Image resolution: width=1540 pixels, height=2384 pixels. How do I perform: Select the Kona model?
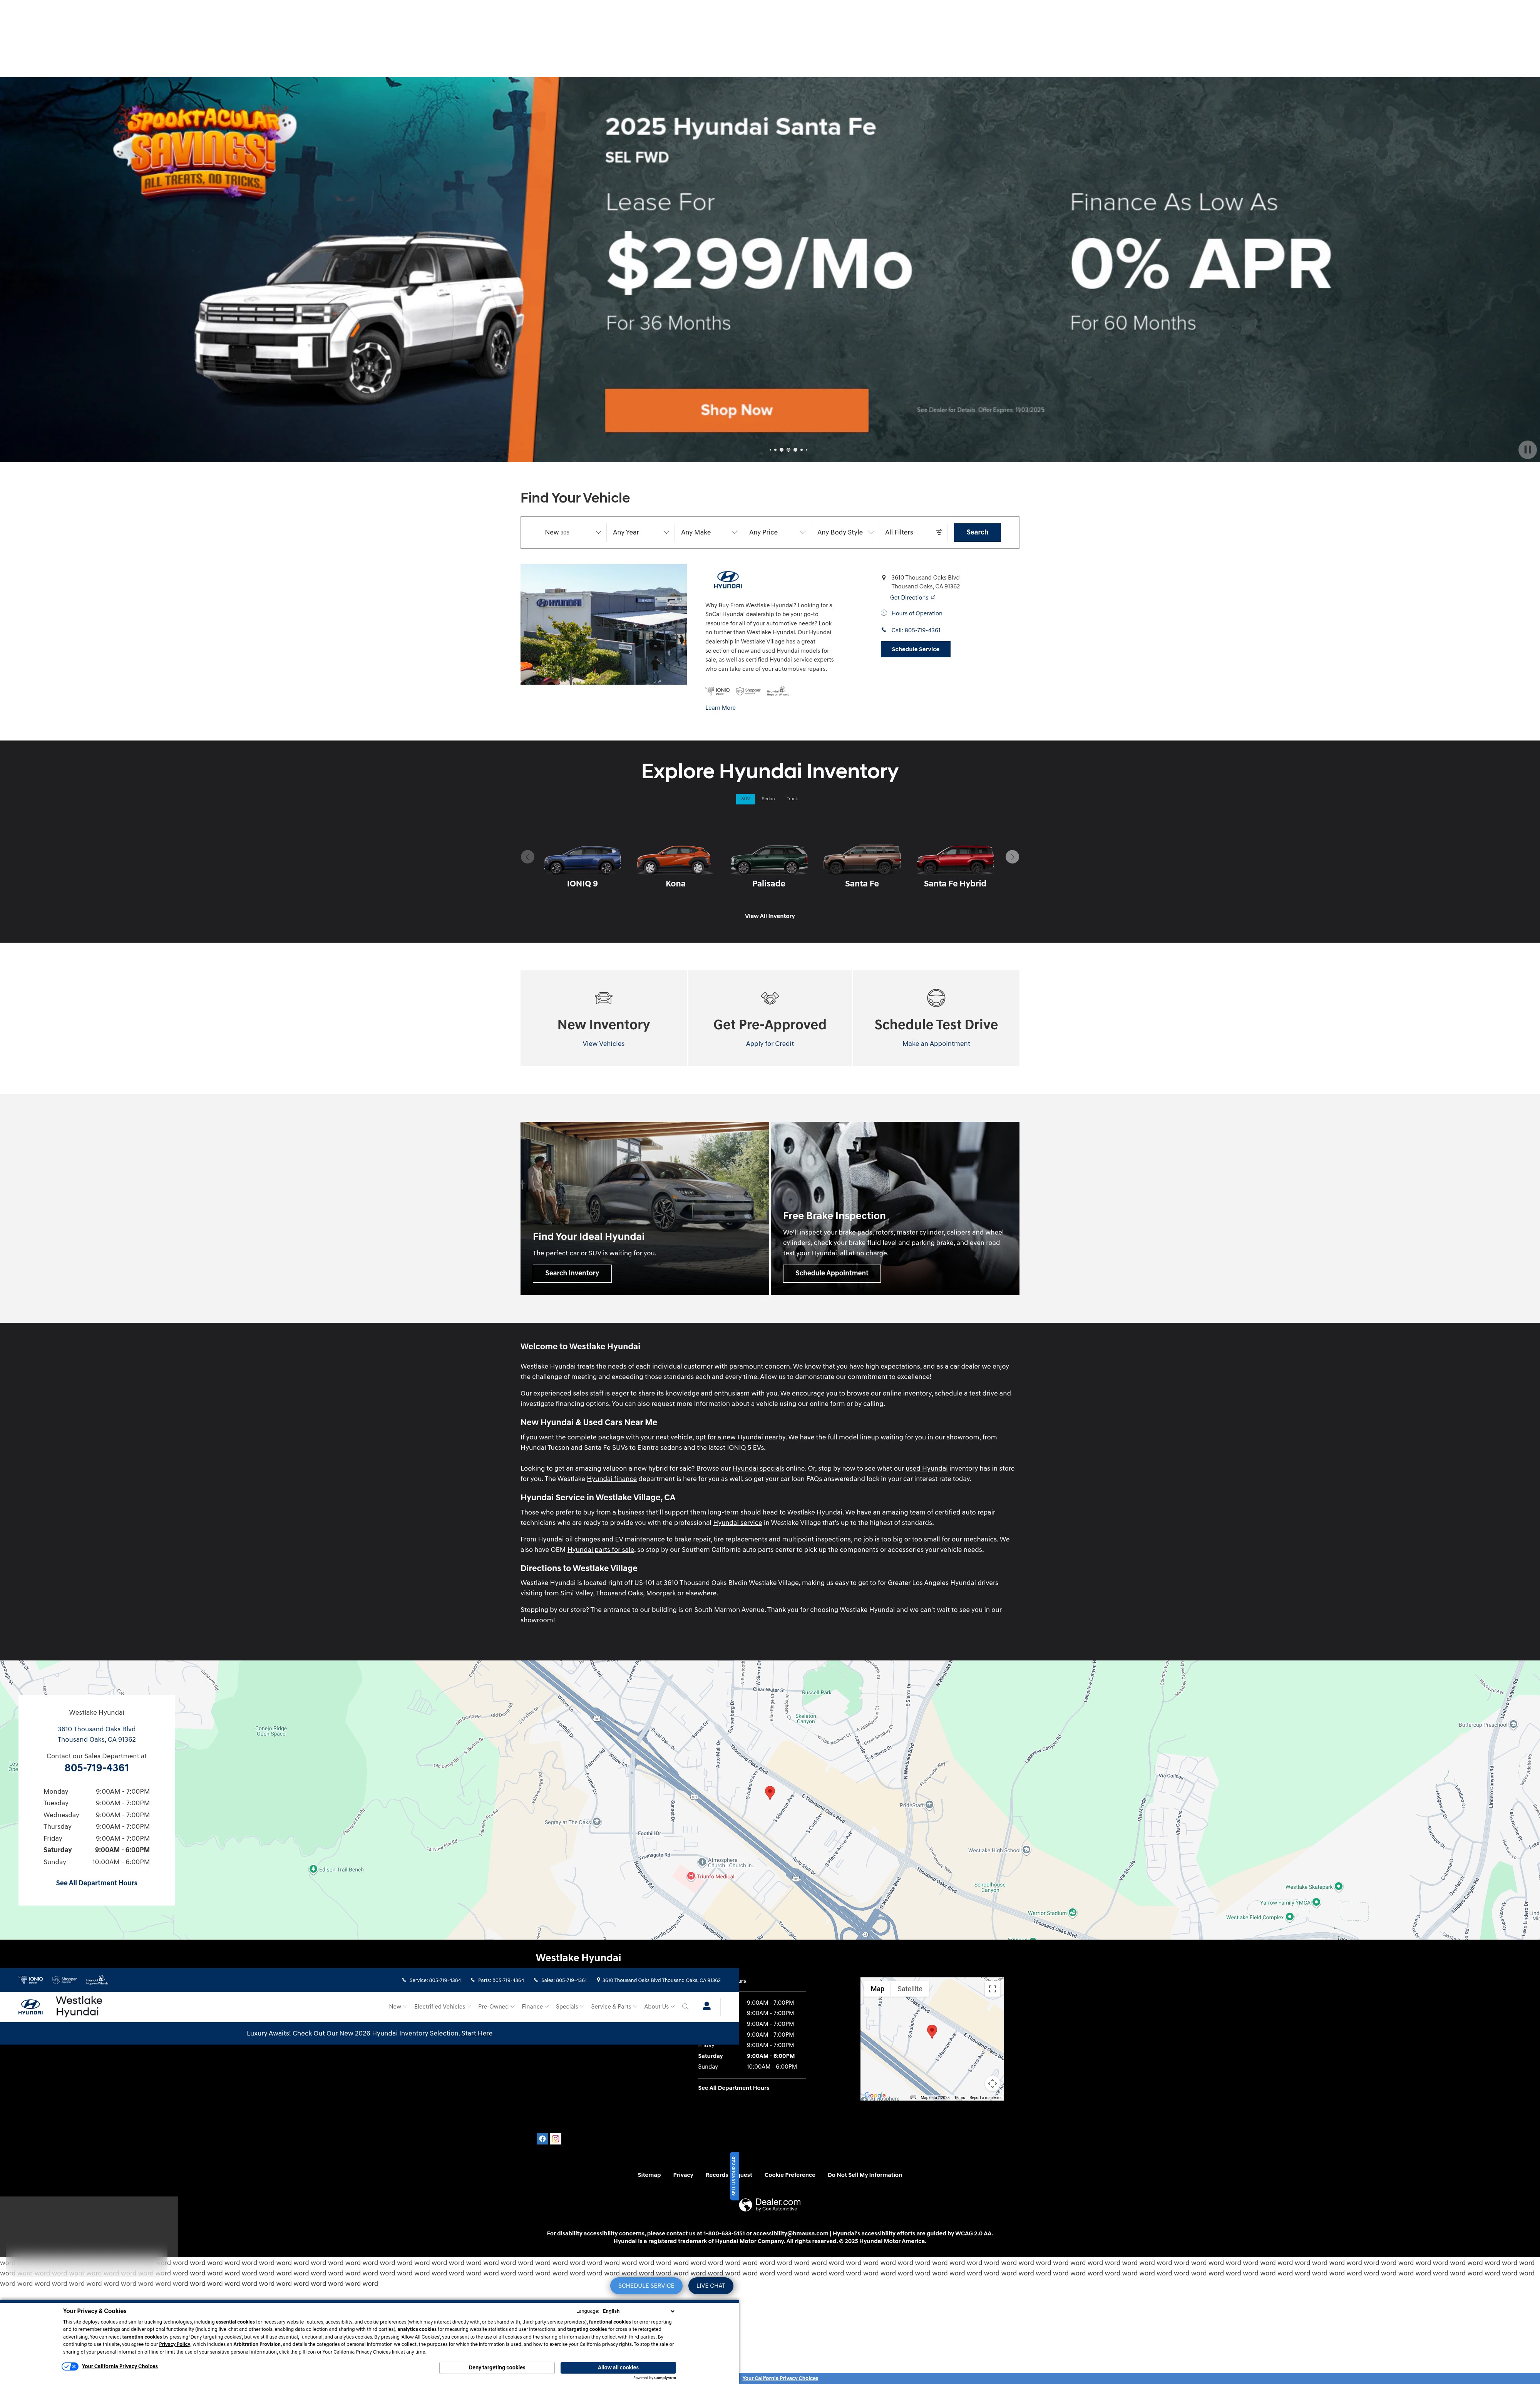[675, 866]
